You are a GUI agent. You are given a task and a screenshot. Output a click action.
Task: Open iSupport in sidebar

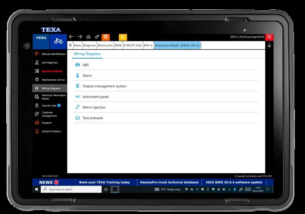tap(50, 123)
